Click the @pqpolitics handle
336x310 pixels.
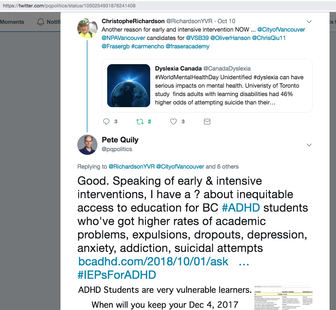click(117, 149)
